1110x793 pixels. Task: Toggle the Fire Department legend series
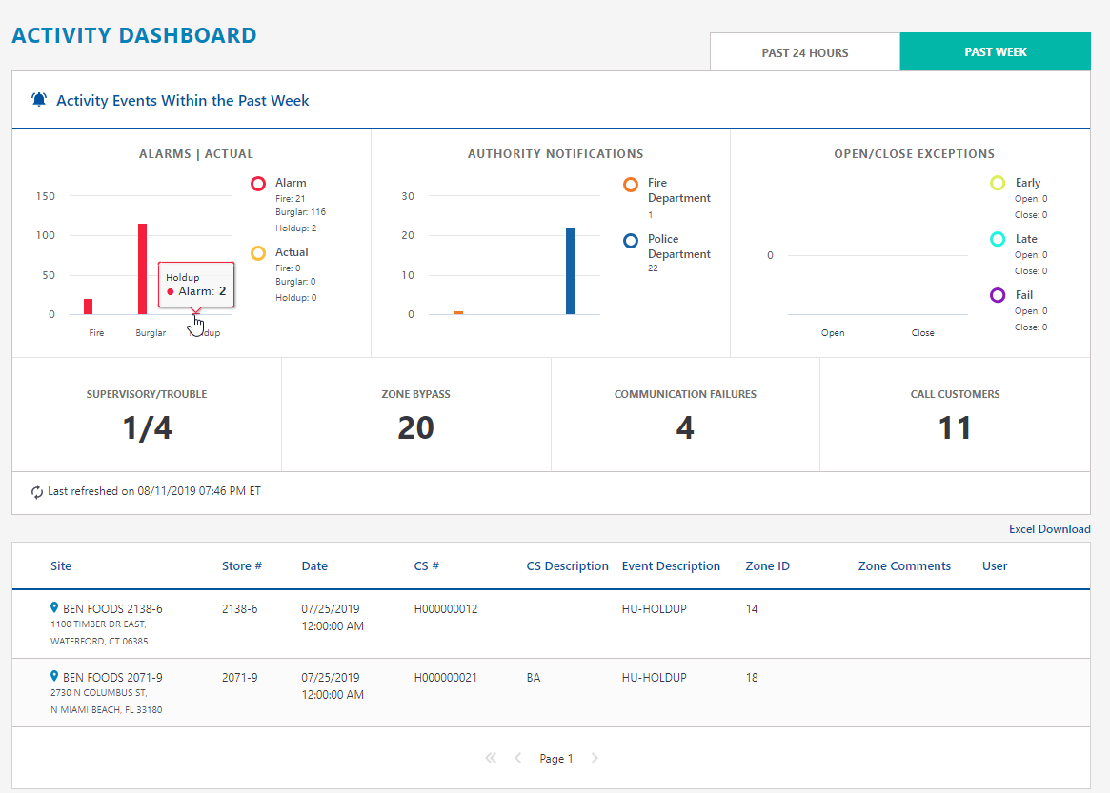point(631,185)
